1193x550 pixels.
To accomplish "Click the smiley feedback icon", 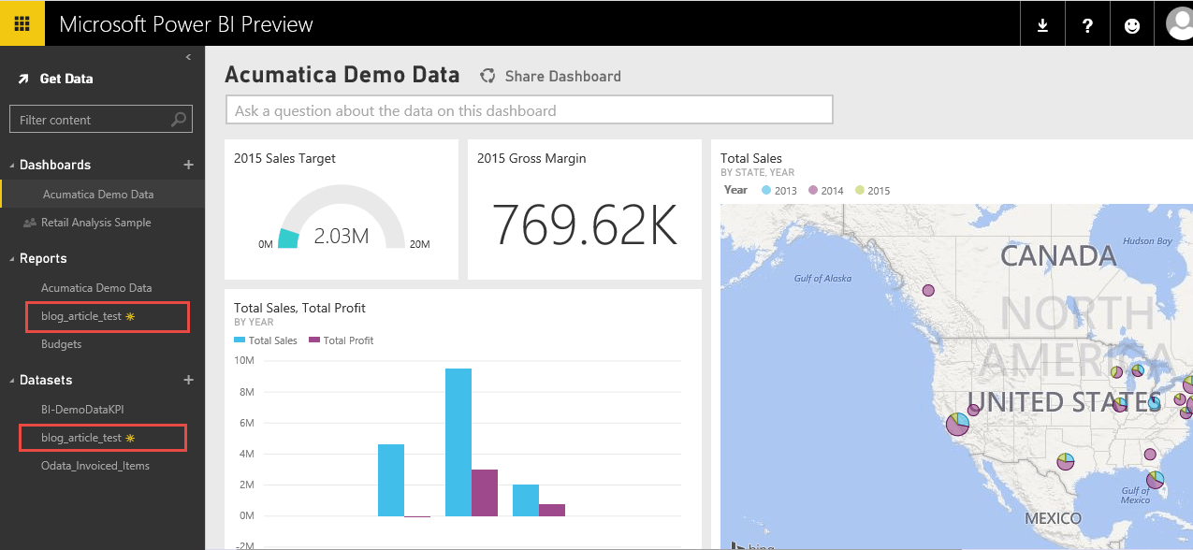I will [1132, 25].
